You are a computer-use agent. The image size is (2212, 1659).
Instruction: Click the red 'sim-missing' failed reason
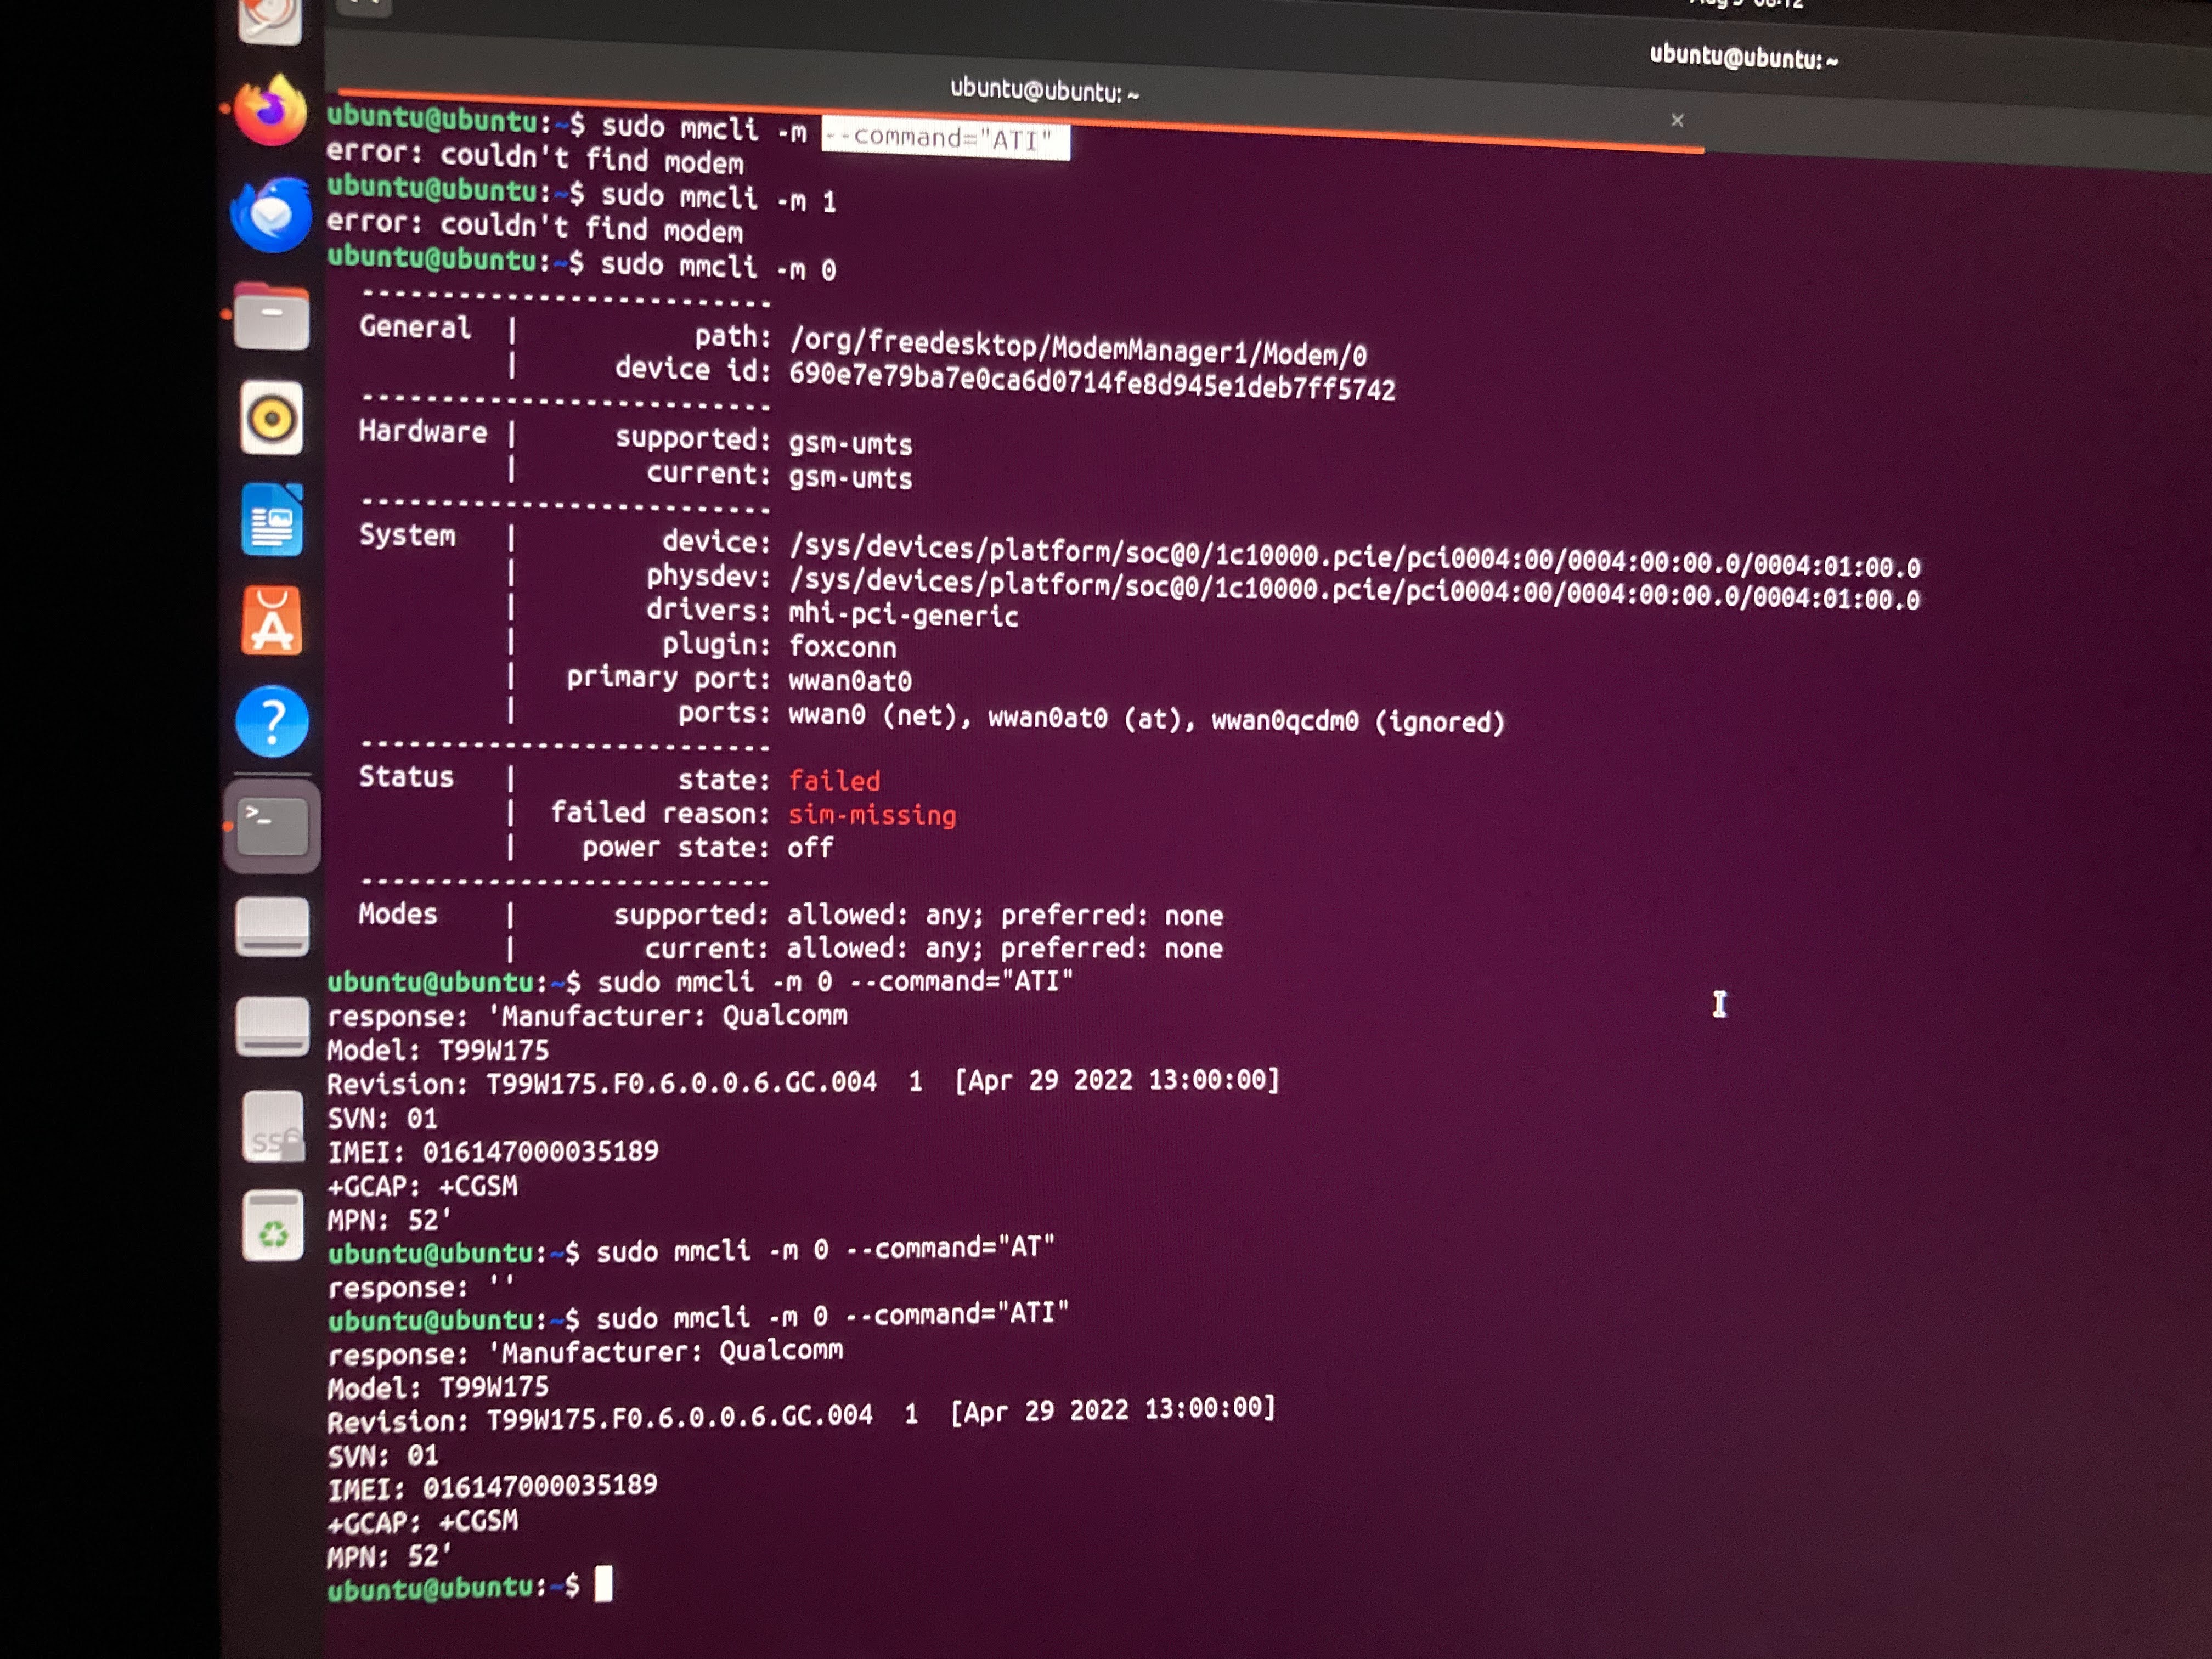872,815
